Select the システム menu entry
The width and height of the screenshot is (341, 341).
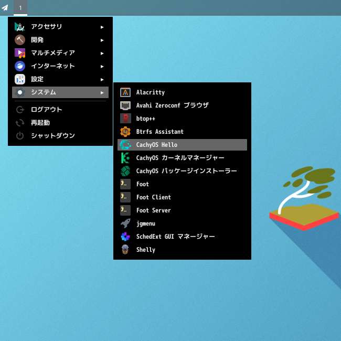(x=60, y=92)
